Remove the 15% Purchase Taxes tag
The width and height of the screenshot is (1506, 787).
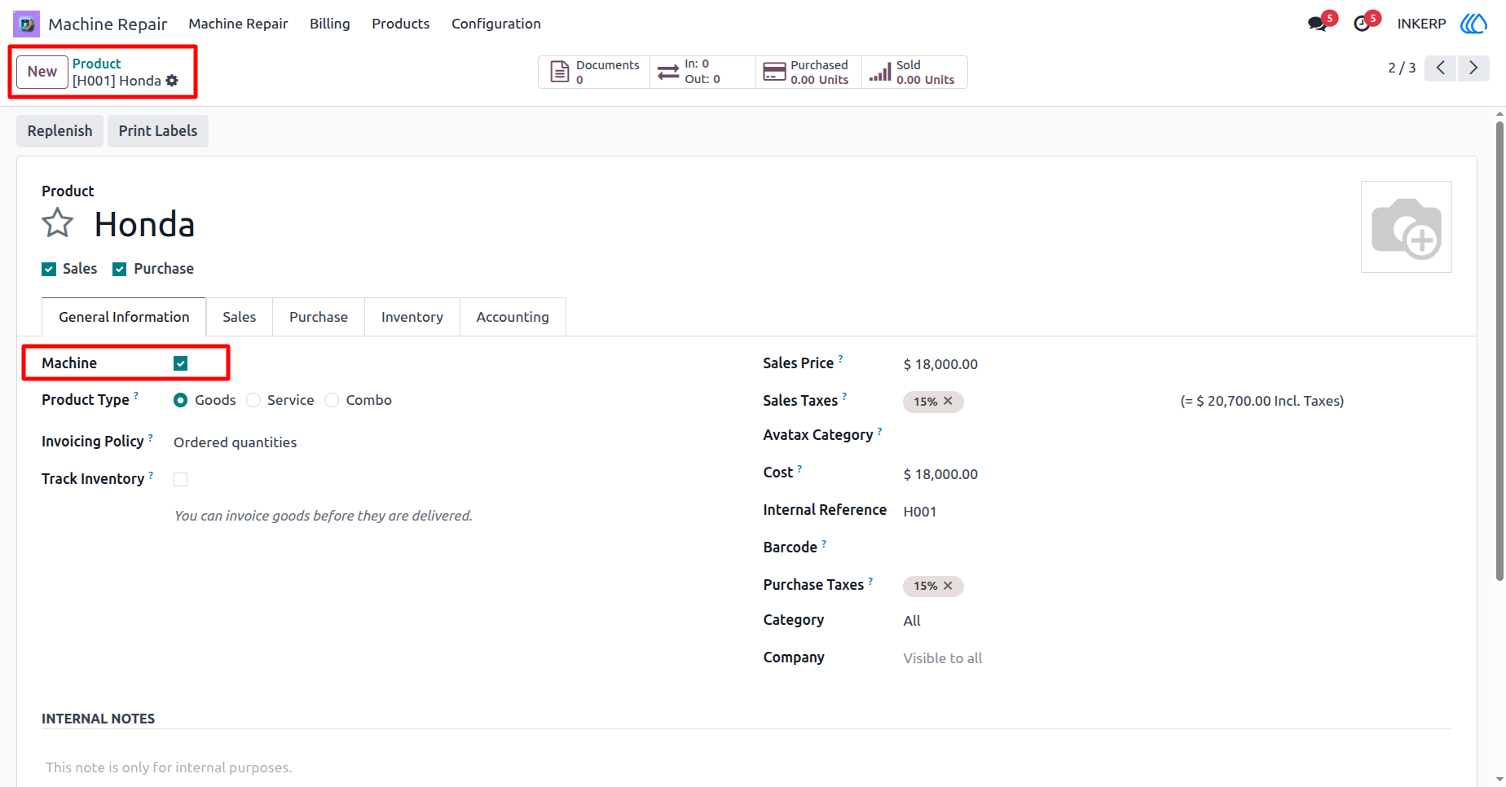tap(948, 586)
